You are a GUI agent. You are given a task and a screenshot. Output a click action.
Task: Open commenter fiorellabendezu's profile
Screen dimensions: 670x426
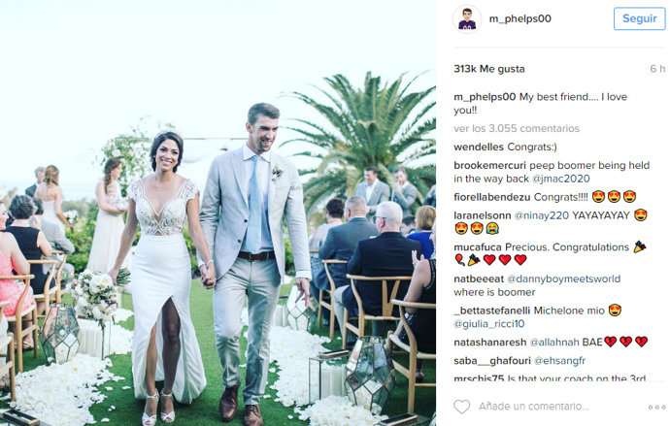coord(491,197)
